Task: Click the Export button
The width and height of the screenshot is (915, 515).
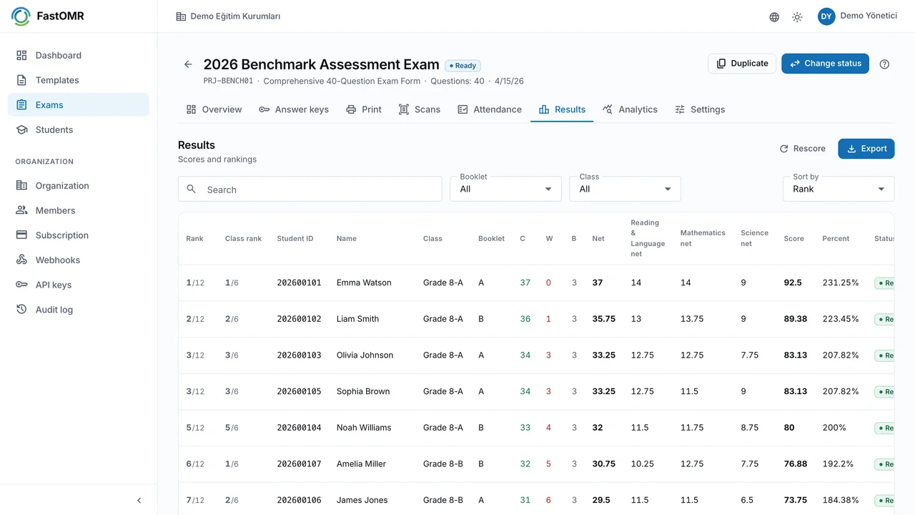Action: click(x=866, y=149)
